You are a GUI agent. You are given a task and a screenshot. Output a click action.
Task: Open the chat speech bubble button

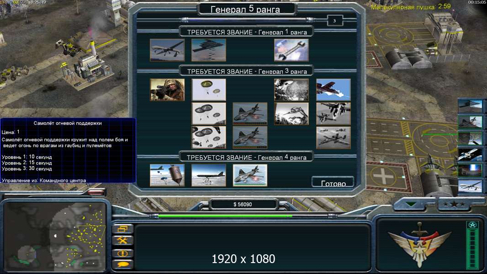tap(122, 264)
